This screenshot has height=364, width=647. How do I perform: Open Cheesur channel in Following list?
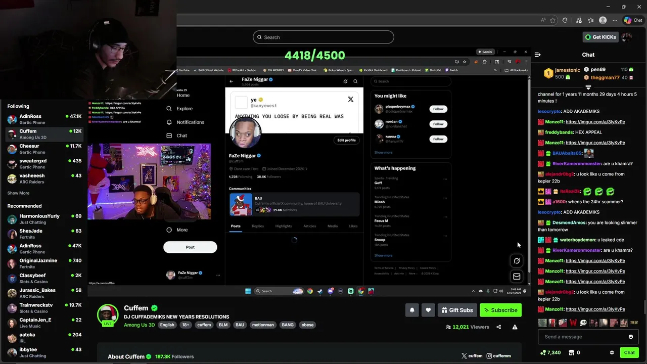tap(44, 149)
